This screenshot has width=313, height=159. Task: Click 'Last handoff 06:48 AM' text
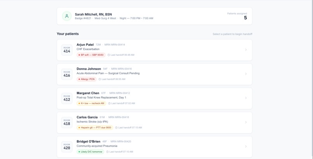tap(123, 55)
